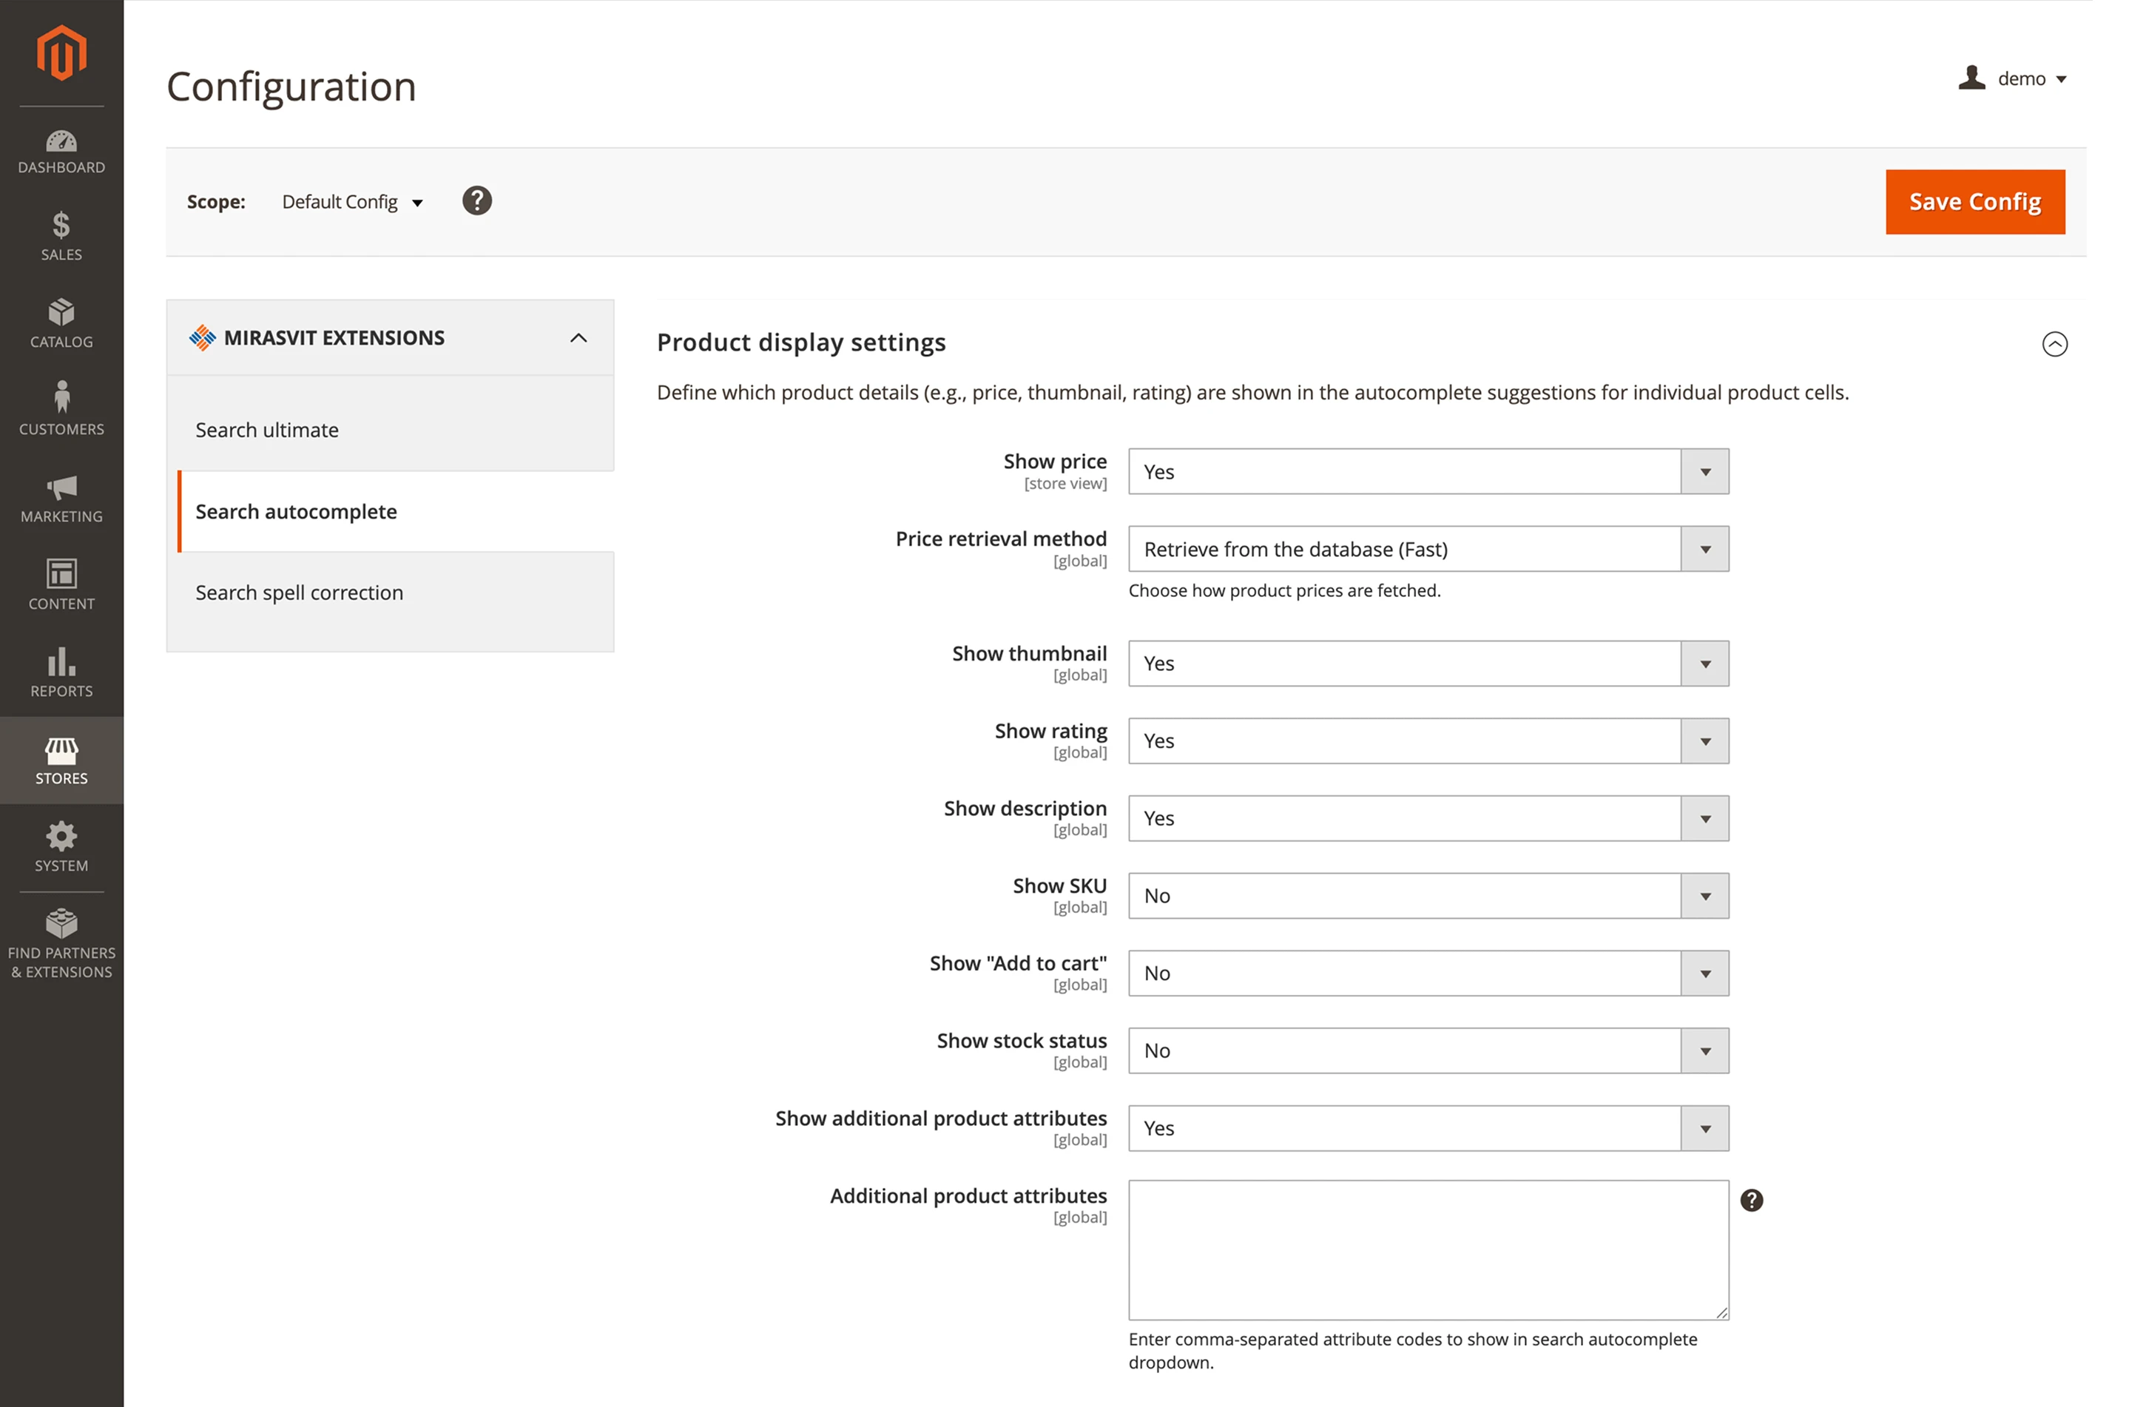This screenshot has width=2129, height=1407.
Task: Click the Reports bar-chart icon
Action: click(60, 671)
